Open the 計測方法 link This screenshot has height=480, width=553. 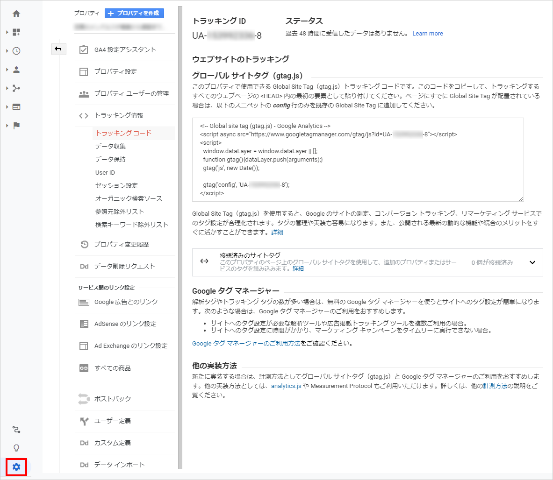(495, 386)
